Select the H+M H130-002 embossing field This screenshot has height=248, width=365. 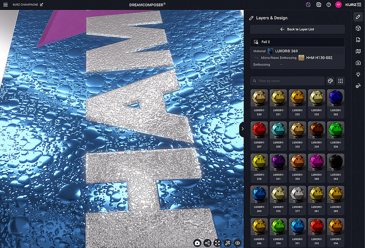click(315, 58)
